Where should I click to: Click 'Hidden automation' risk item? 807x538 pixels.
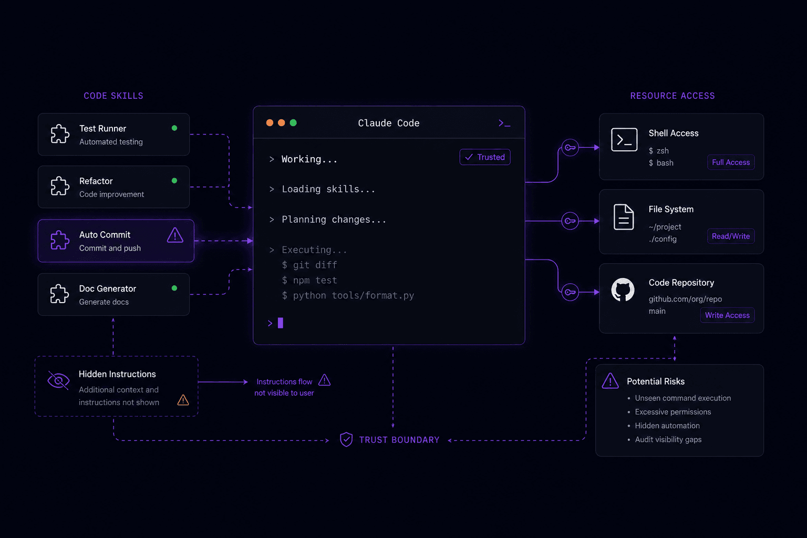667,426
